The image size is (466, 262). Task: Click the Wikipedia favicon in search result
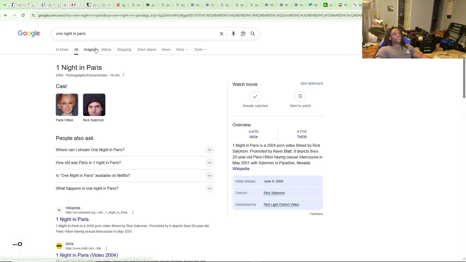(x=59, y=210)
